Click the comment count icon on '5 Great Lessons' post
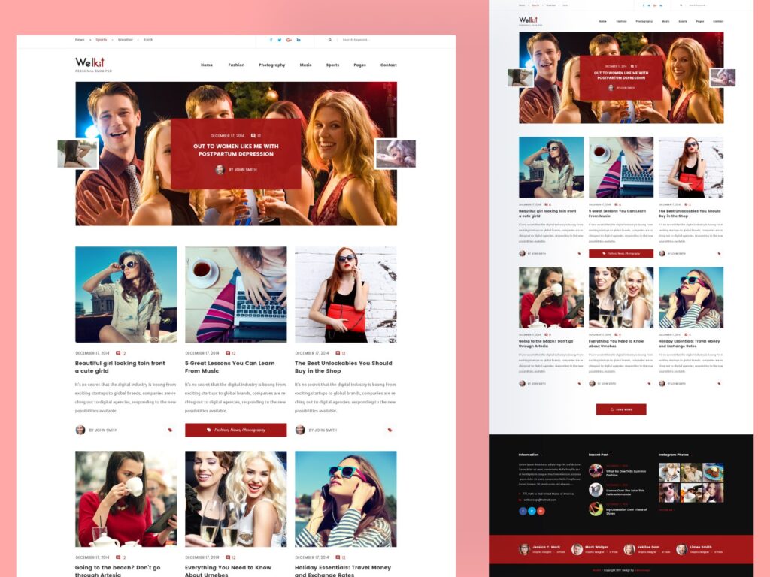The height and width of the screenshot is (577, 770). coord(226,352)
